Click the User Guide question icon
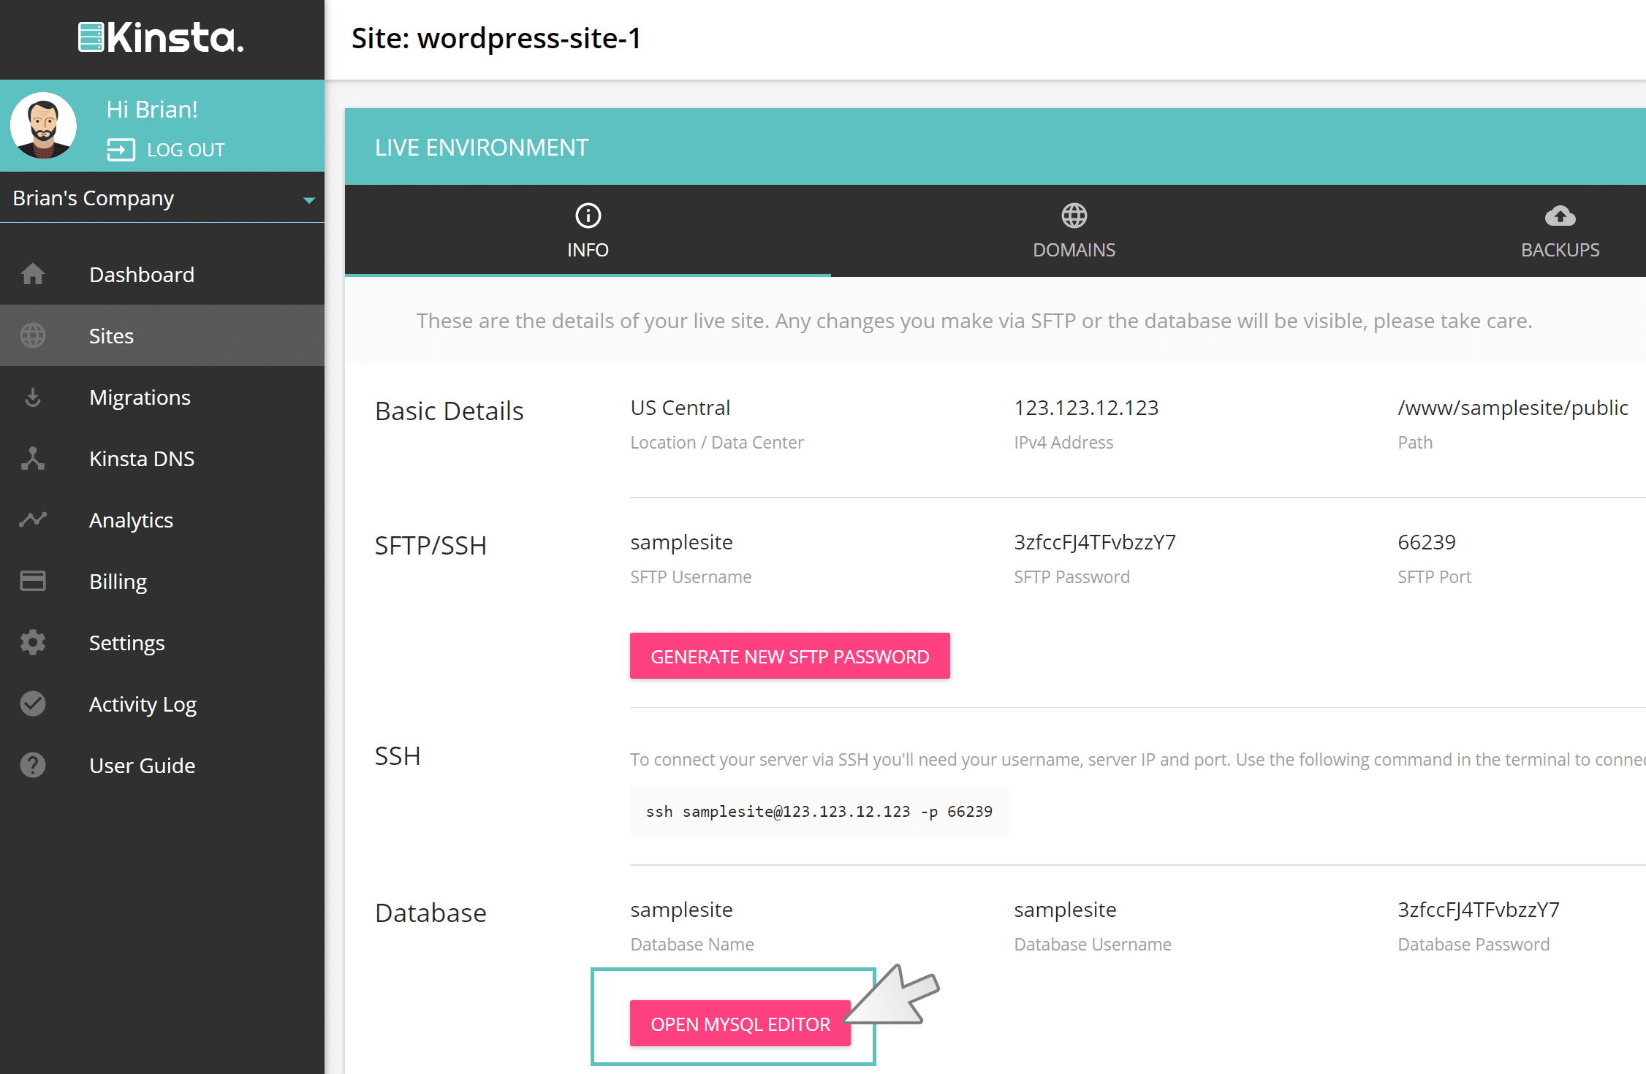This screenshot has height=1074, width=1646. pyautogui.click(x=33, y=765)
